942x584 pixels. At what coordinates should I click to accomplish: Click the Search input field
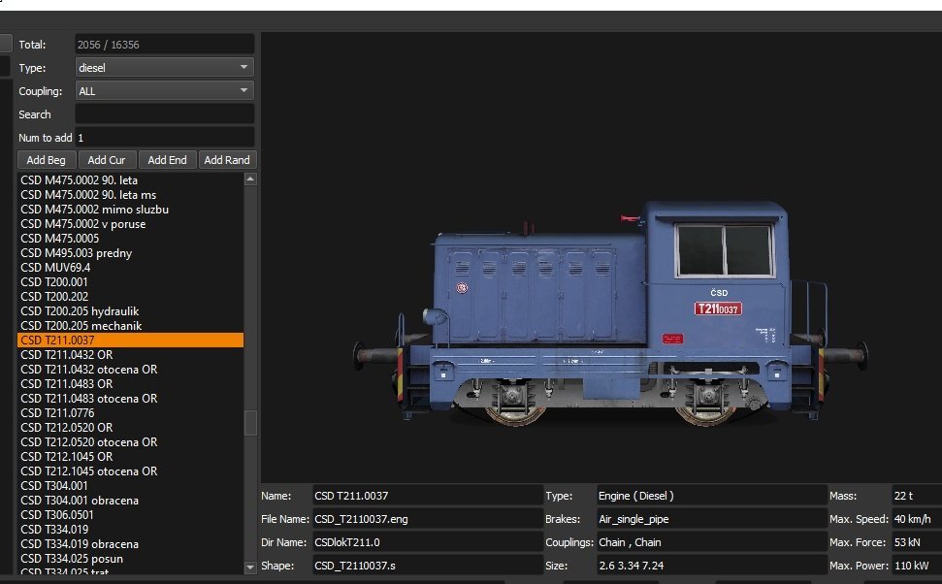point(164,114)
